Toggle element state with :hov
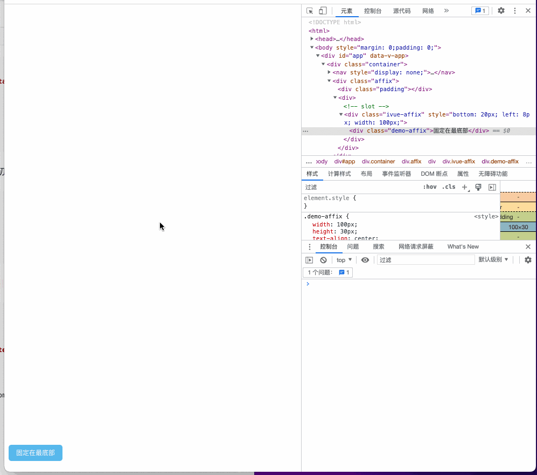 pos(429,187)
